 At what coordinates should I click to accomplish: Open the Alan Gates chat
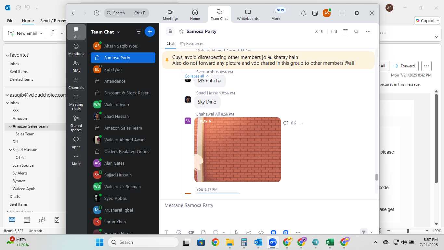pos(123,163)
